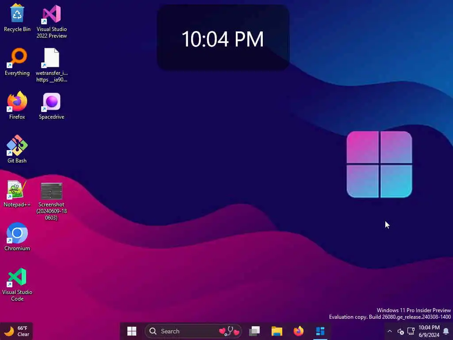
Task: Select the Screenshot (20240609-180603) file
Action: (51, 201)
